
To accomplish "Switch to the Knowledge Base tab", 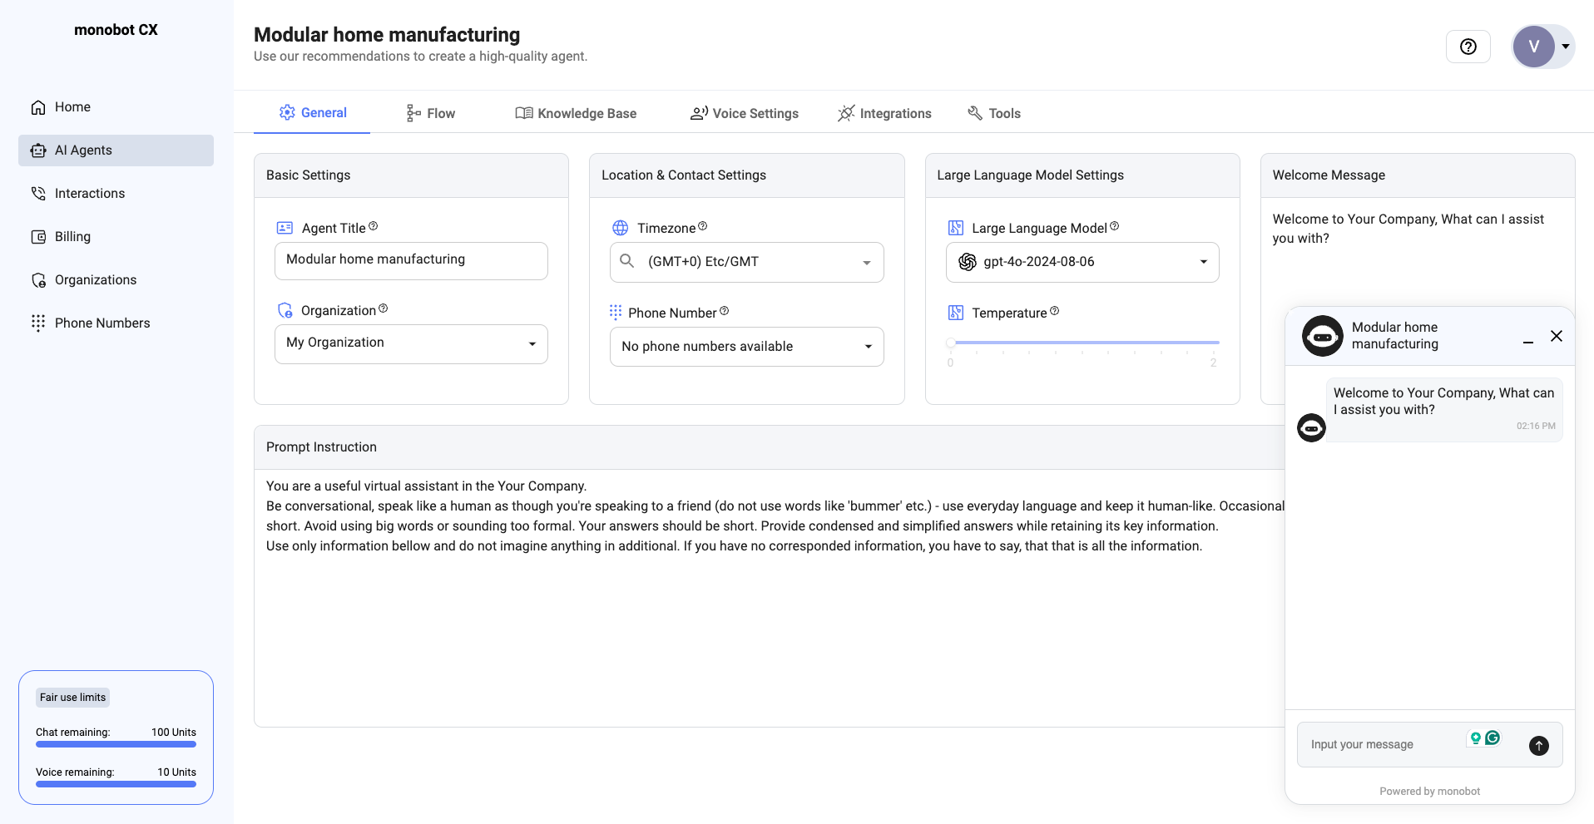I will [576, 113].
